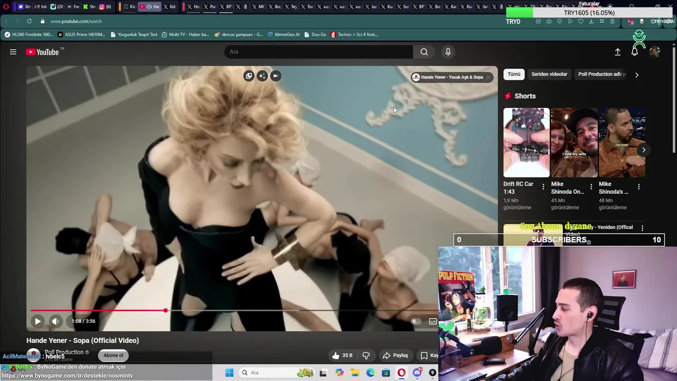
Task: Open the Techno > Sci-fi font bookmark
Action: 354,34
